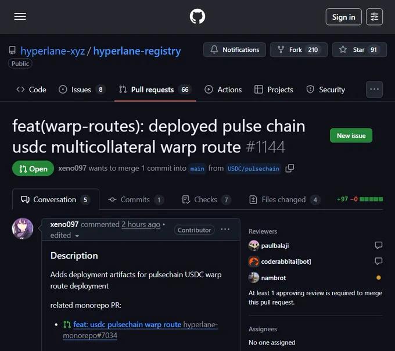Select the Conversation tab
Image resolution: width=395 pixels, height=351 pixels.
point(55,199)
